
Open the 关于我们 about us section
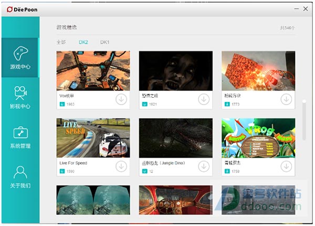[x=20, y=177]
